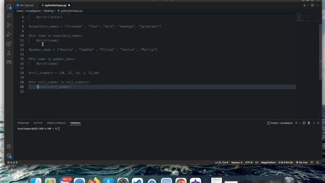Image resolution: width=325 pixels, height=183 pixels.
Task: Open the Source Control view
Action: [9, 25]
